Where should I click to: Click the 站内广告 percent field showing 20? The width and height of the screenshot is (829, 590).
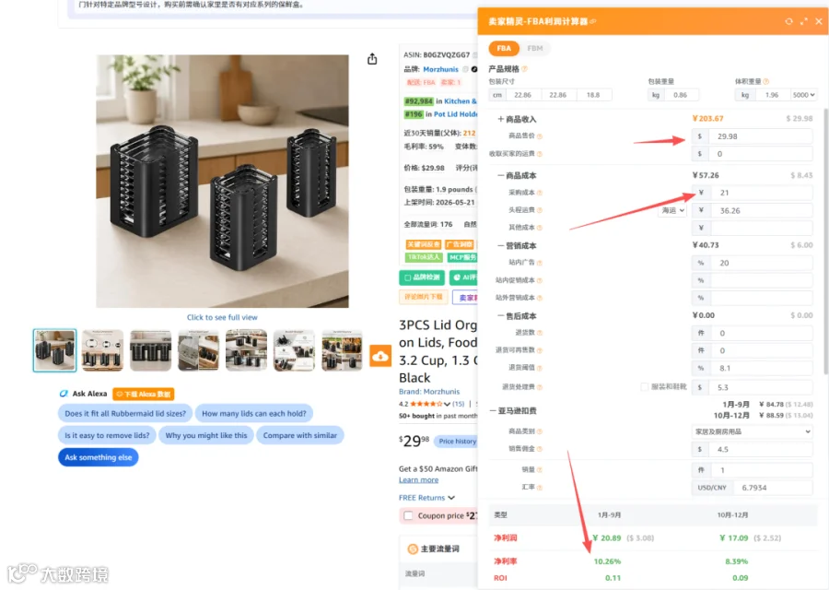coord(762,263)
